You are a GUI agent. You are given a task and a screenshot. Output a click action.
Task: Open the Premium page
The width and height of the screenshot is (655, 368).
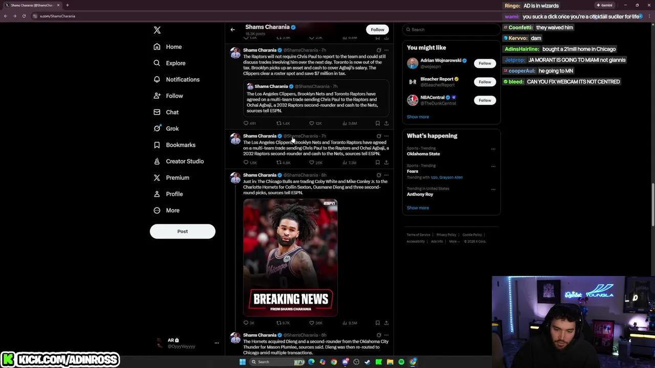coord(172,177)
